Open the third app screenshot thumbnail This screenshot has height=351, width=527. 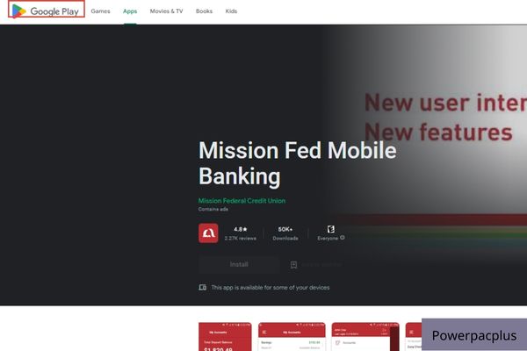click(365, 337)
